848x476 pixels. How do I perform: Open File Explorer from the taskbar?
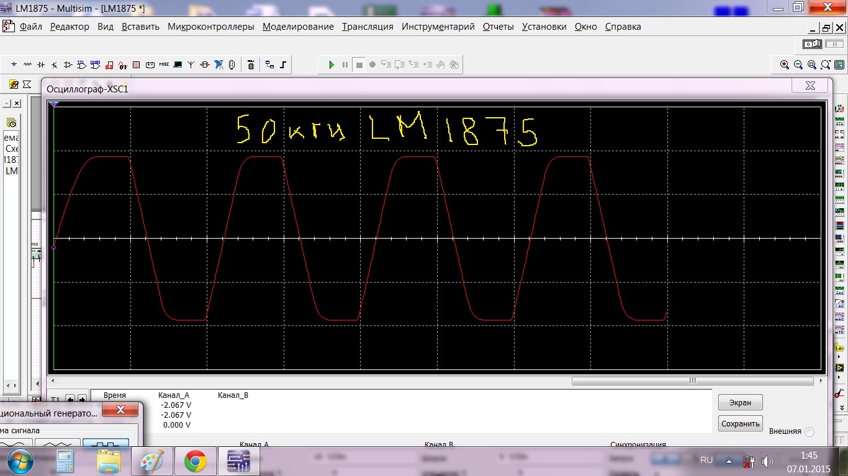coord(109,462)
